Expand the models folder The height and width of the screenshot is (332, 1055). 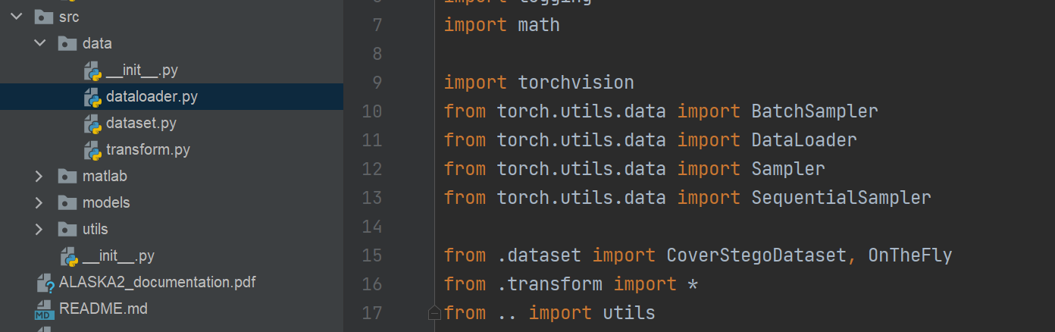[x=39, y=203]
